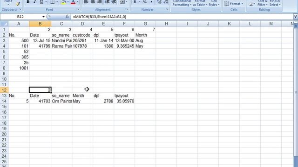298x167 pixels.
Task: Toggle bold formatting
Action: pos(28,2)
